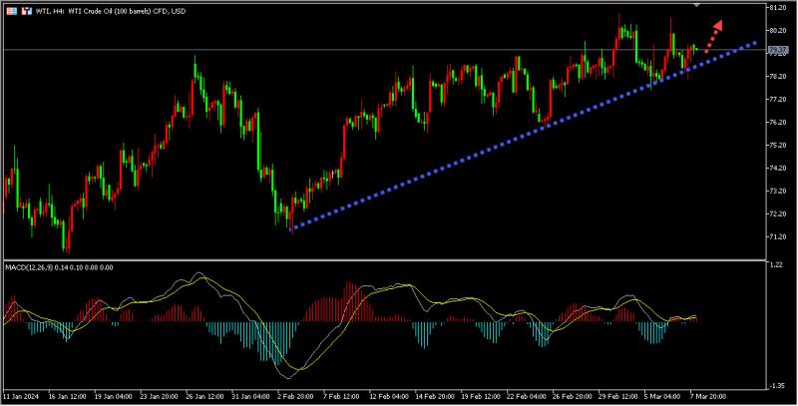The width and height of the screenshot is (798, 406).
Task: Click the 77.20 price scale label
Action: click(777, 99)
